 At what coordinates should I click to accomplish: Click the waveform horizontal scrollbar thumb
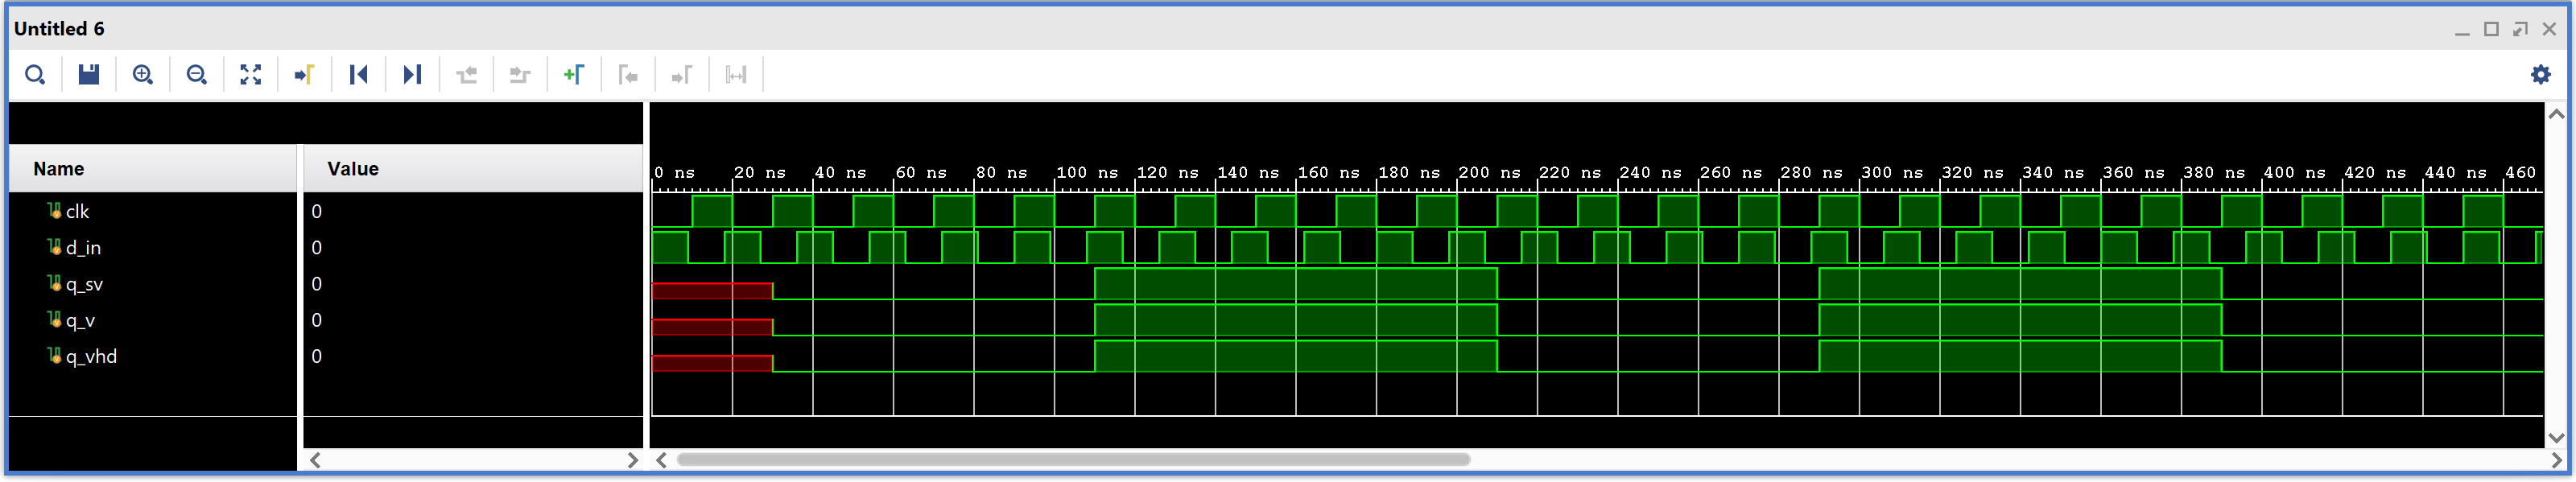click(x=1072, y=460)
